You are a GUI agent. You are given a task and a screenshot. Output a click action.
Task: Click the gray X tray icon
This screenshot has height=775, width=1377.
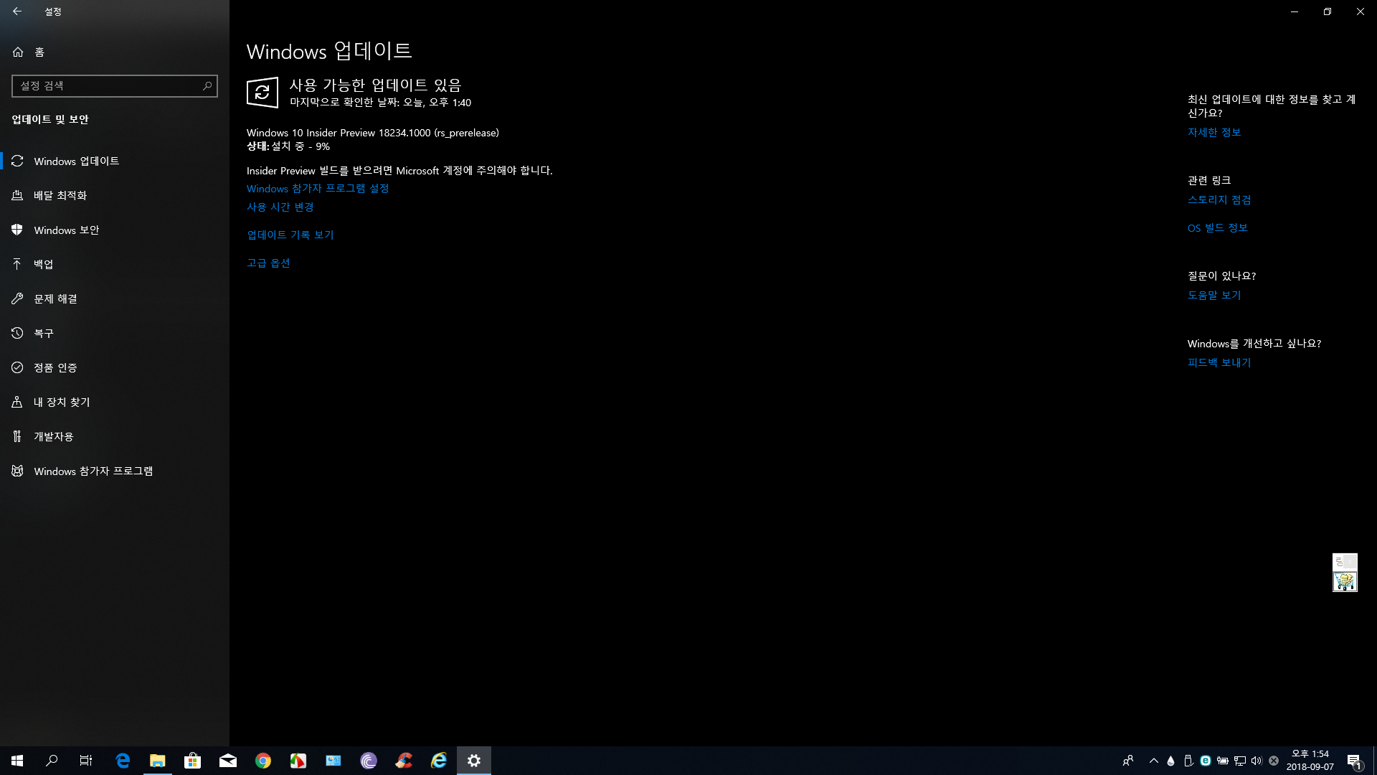click(1274, 761)
